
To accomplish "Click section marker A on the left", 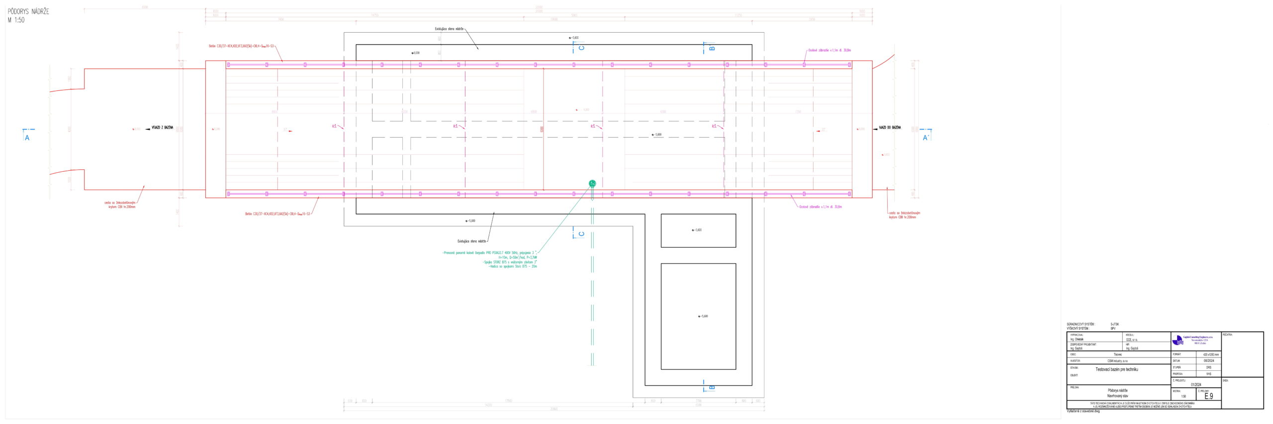I will pos(27,138).
